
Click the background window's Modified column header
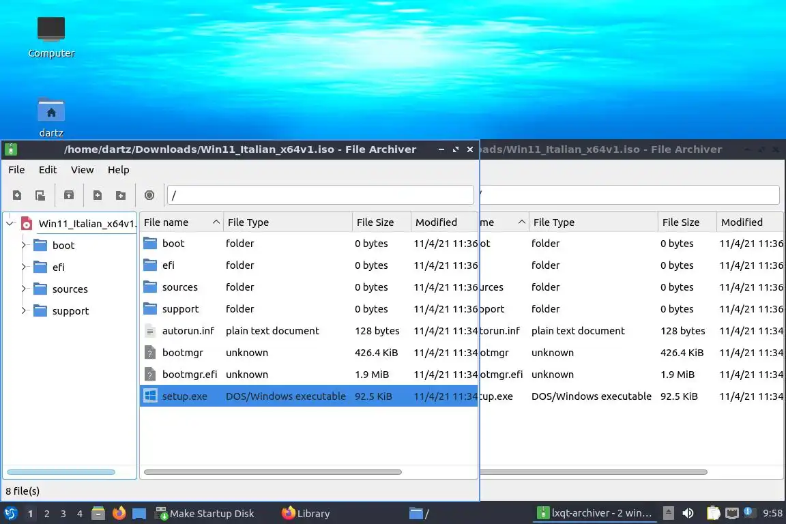pos(750,222)
